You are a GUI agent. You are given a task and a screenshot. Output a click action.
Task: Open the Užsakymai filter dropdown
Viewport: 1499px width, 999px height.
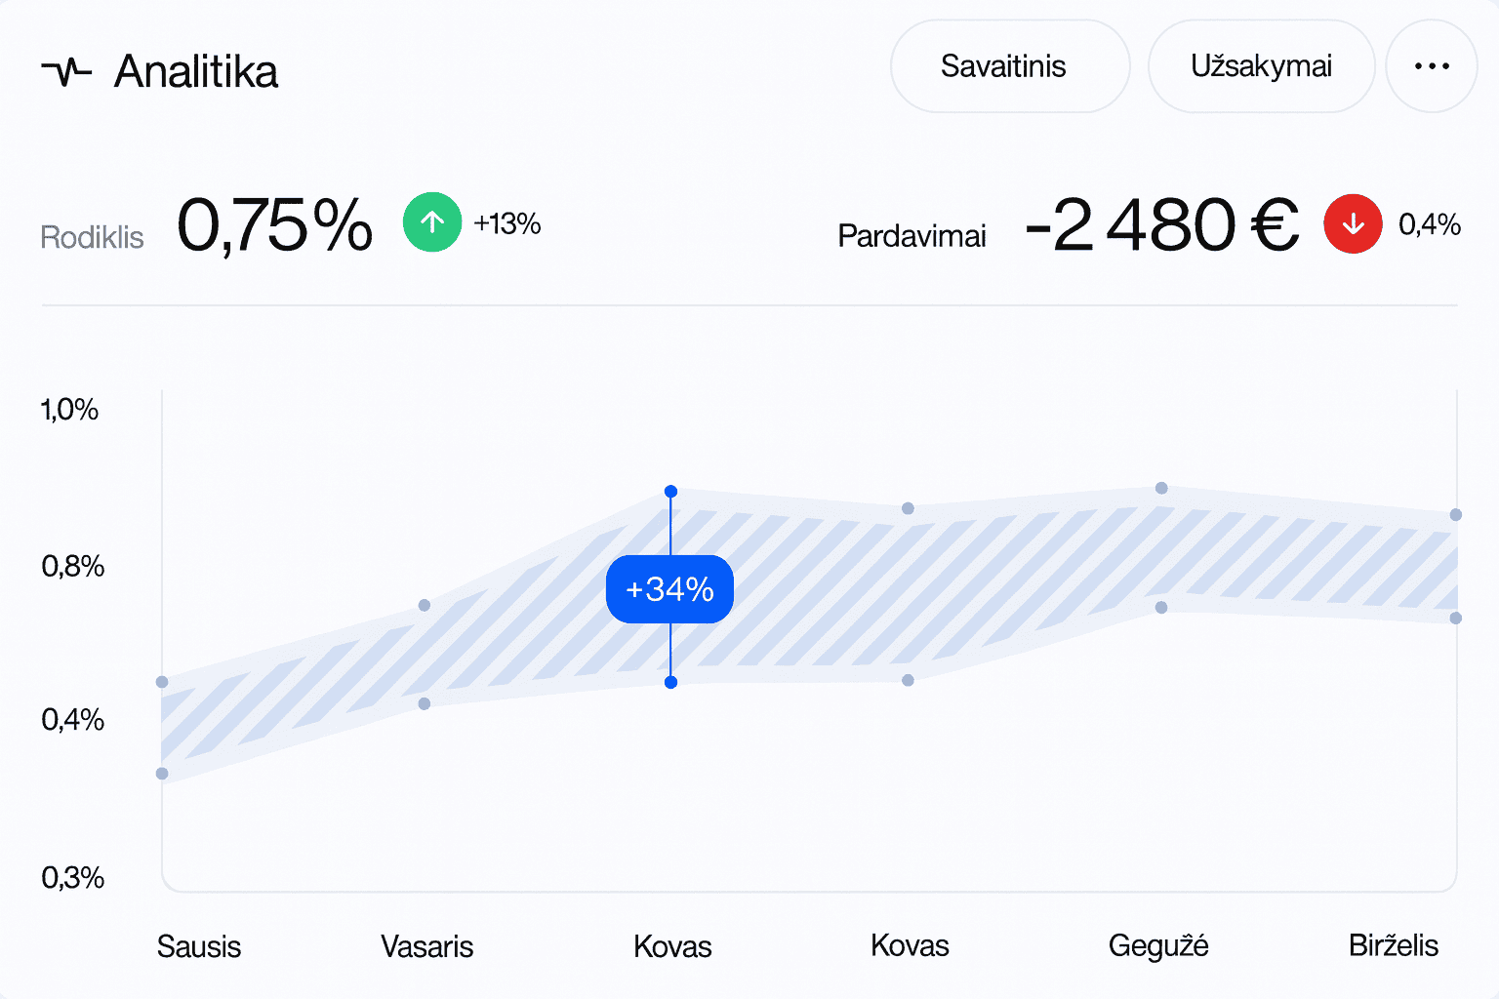pyautogui.click(x=1261, y=66)
